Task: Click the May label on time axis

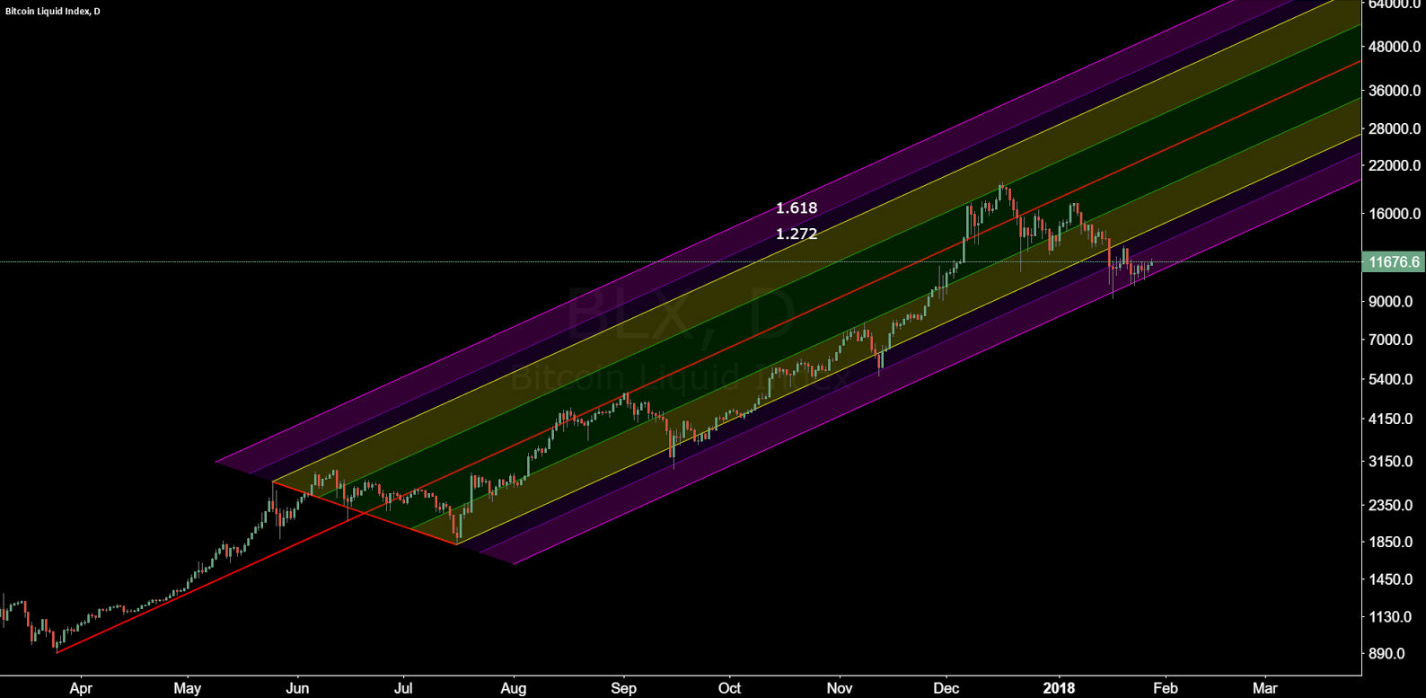Action: coord(188,689)
